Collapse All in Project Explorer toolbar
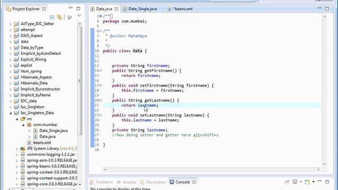The width and height of the screenshot is (338, 190). coord(52,17)
